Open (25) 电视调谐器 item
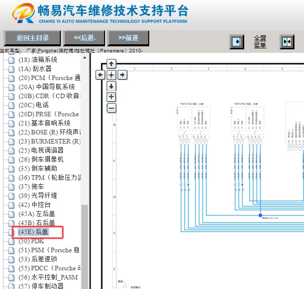The width and height of the screenshot is (304, 289). (x=41, y=151)
